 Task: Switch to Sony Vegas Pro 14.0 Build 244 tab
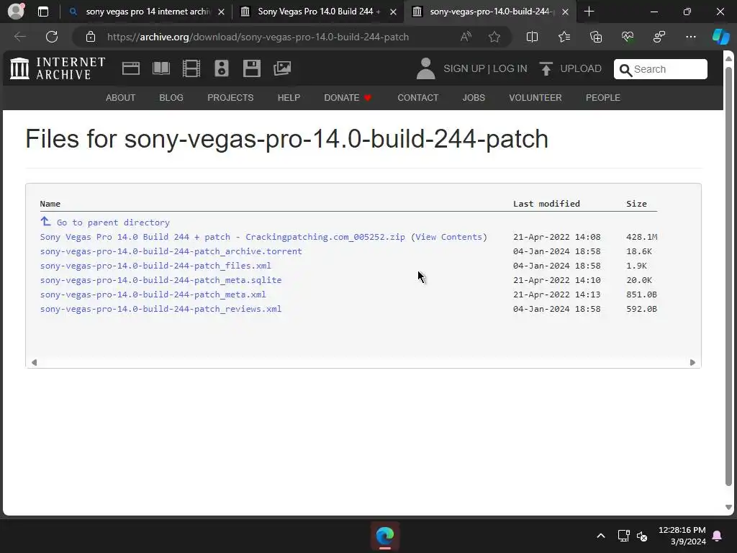(x=319, y=12)
